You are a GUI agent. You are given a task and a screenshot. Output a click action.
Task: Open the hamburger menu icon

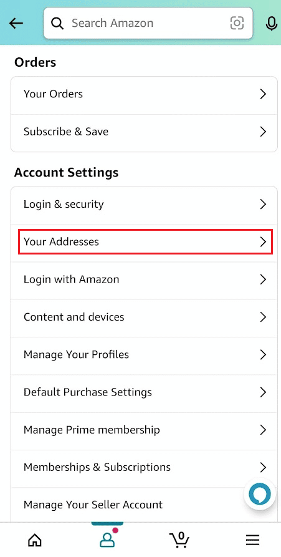[x=252, y=540]
